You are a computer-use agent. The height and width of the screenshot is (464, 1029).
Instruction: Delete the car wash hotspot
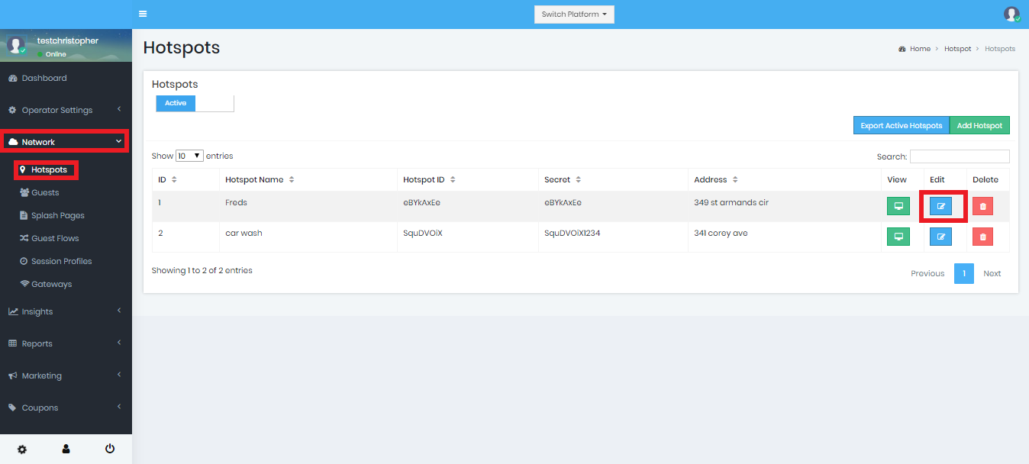982,237
